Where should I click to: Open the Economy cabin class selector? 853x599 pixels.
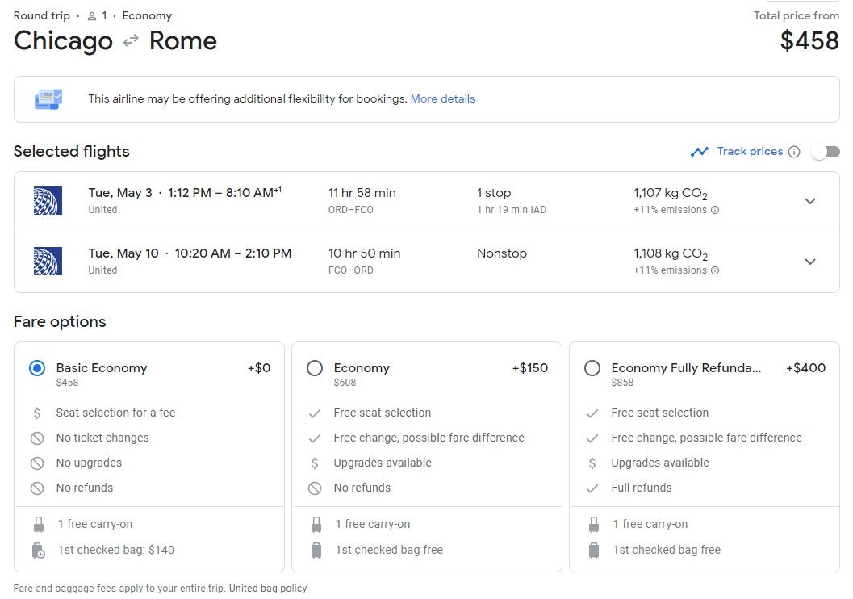pos(147,15)
